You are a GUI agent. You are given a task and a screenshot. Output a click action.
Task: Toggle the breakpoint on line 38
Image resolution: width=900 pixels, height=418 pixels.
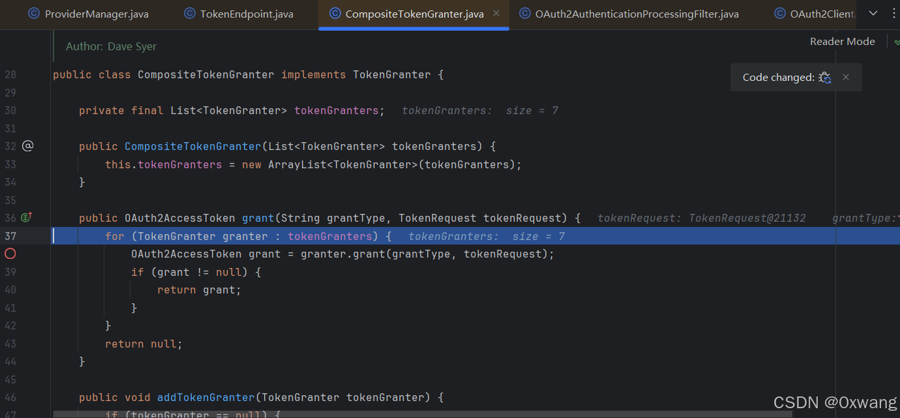pyautogui.click(x=10, y=254)
